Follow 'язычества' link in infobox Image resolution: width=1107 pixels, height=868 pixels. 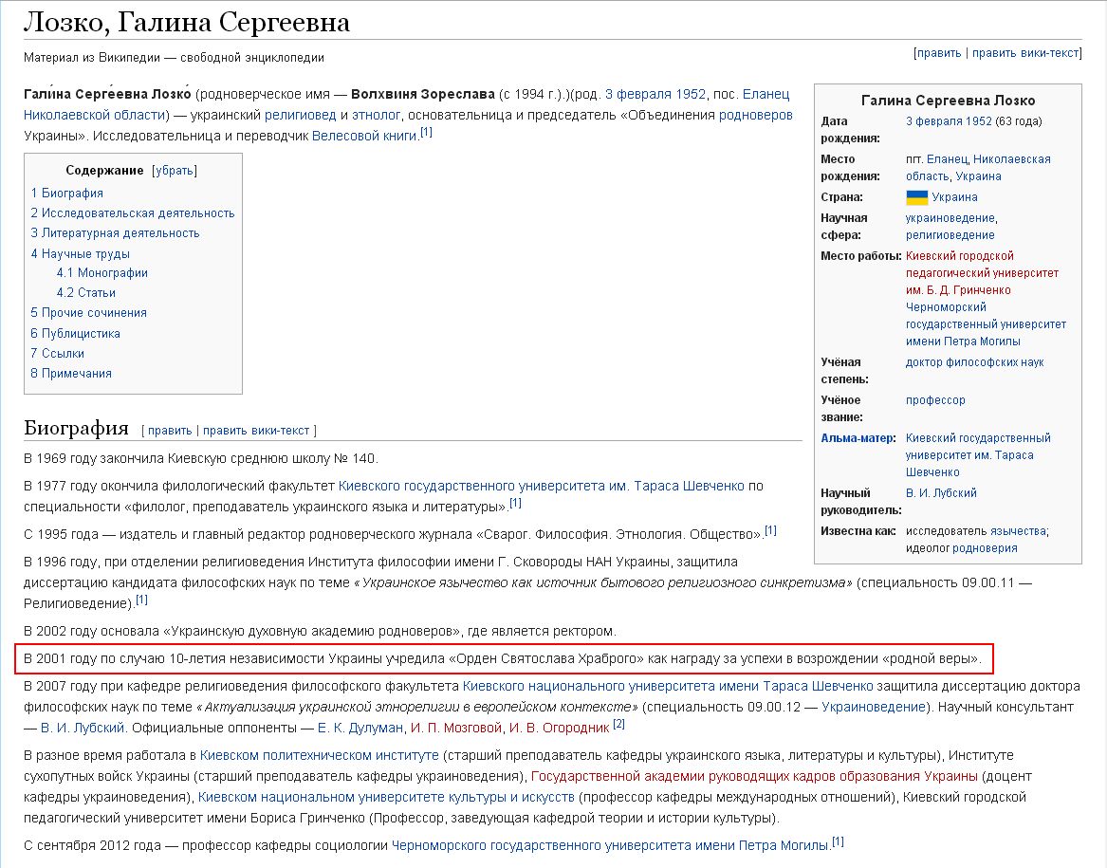click(1018, 530)
